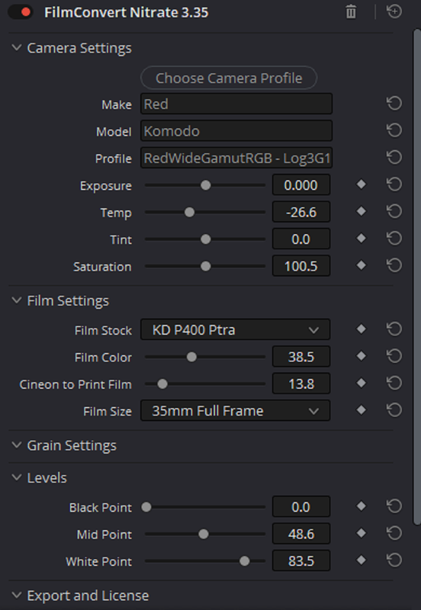Click the Temp slider handle
The height and width of the screenshot is (610, 421).
[x=189, y=213]
